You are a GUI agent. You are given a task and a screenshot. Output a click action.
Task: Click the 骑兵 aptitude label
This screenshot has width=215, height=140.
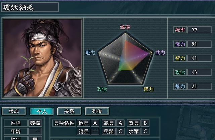click(83, 131)
